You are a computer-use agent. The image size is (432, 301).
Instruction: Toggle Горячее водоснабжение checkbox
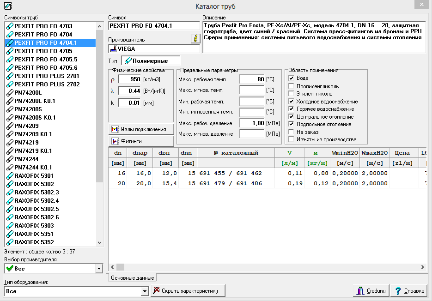point(291,109)
